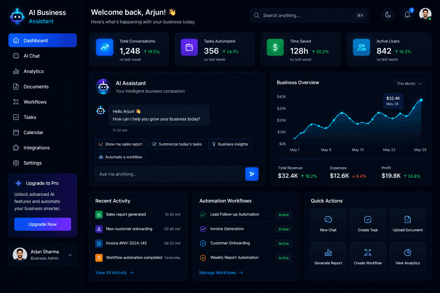
Task: Click the Upload Document quick action
Action: point(408,224)
